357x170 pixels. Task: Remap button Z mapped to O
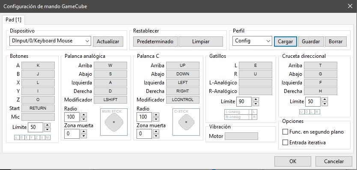tap(38, 100)
